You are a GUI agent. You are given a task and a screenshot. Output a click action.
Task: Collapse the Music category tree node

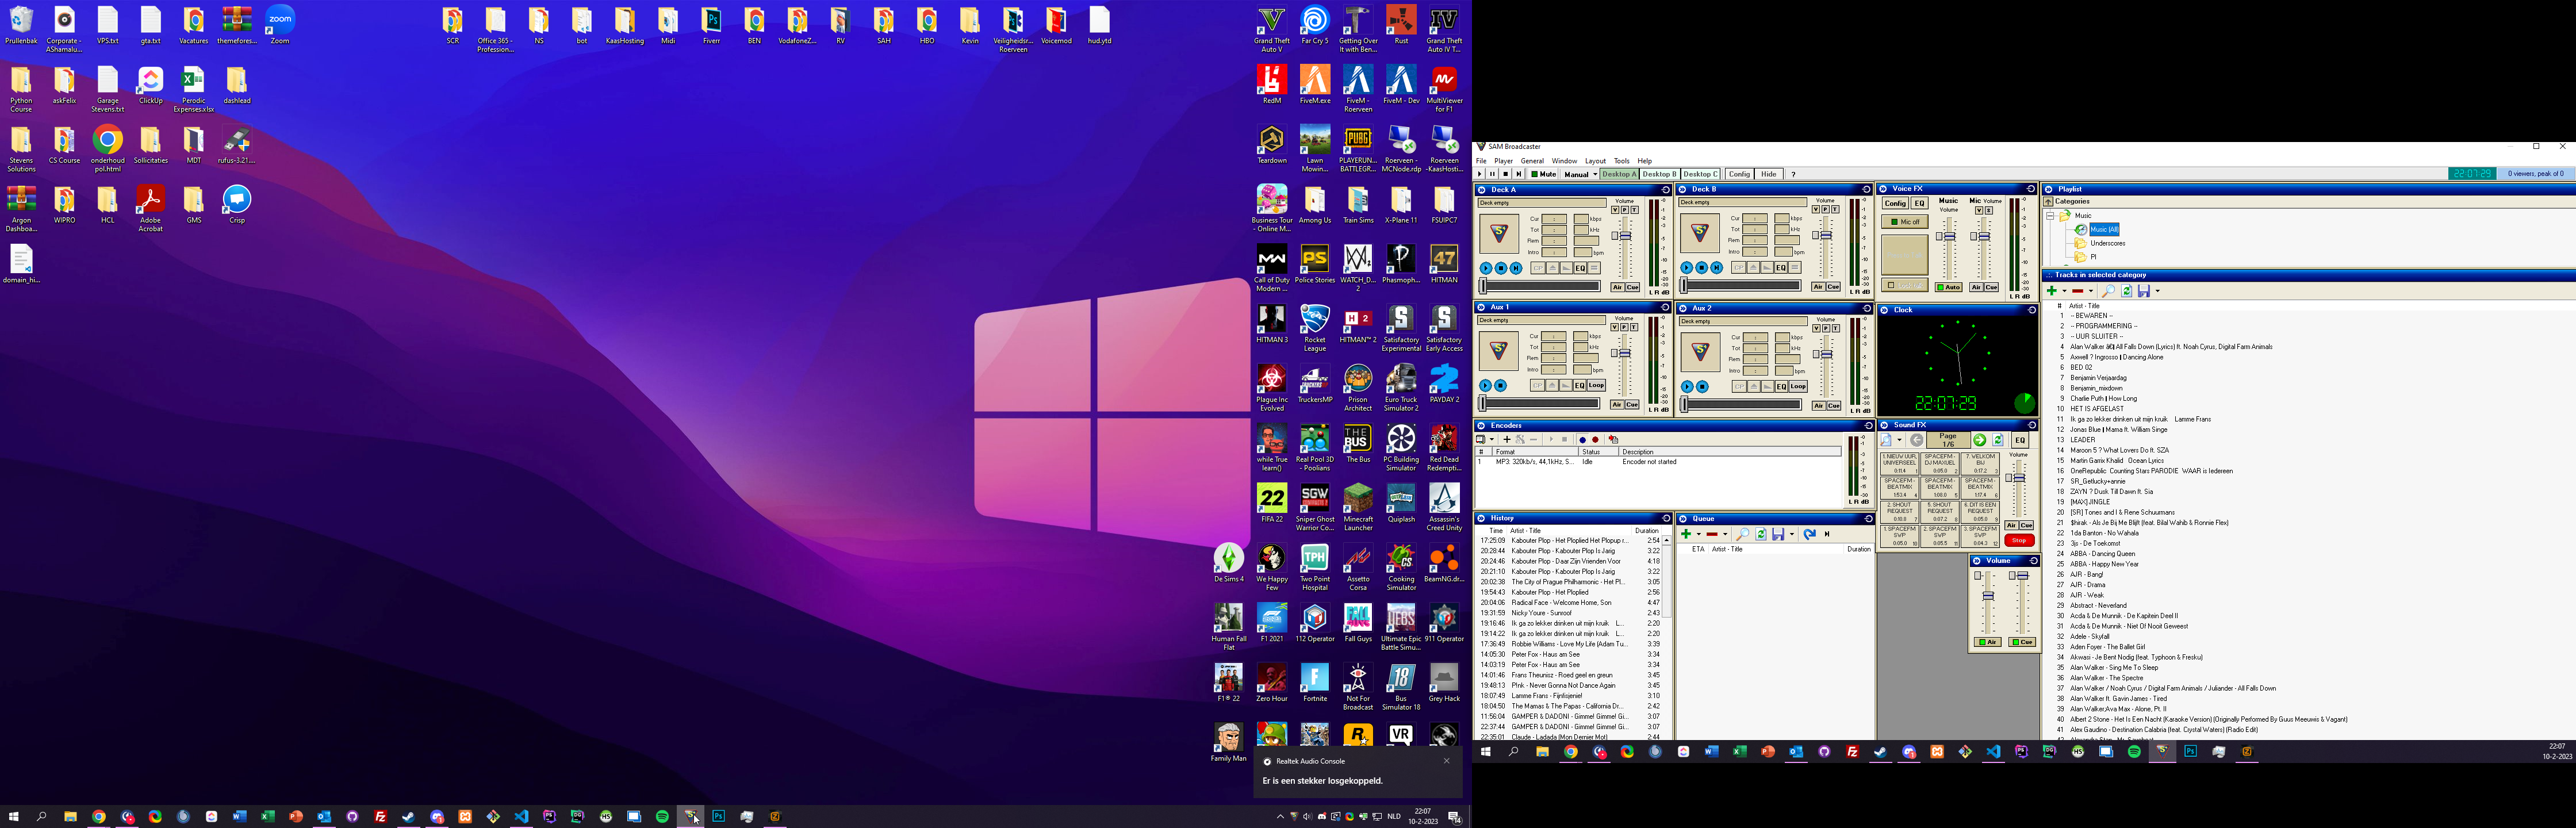(2050, 215)
